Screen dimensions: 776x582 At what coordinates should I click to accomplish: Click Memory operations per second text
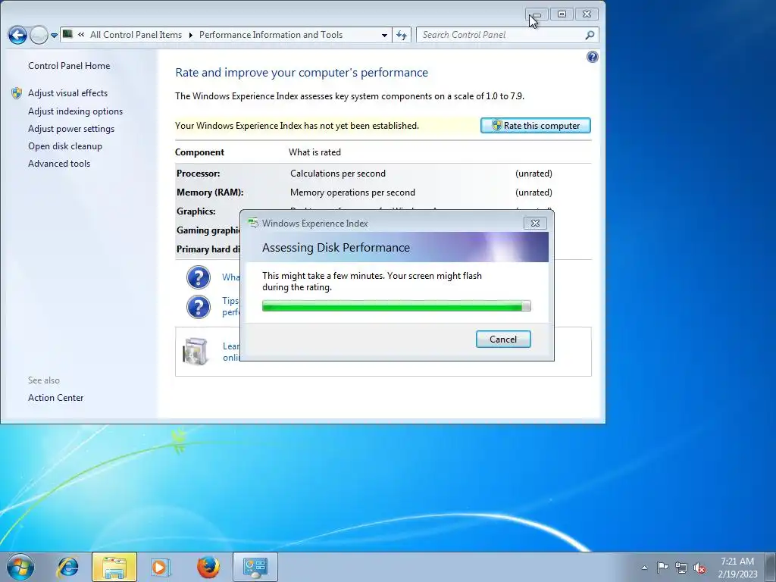[352, 192]
